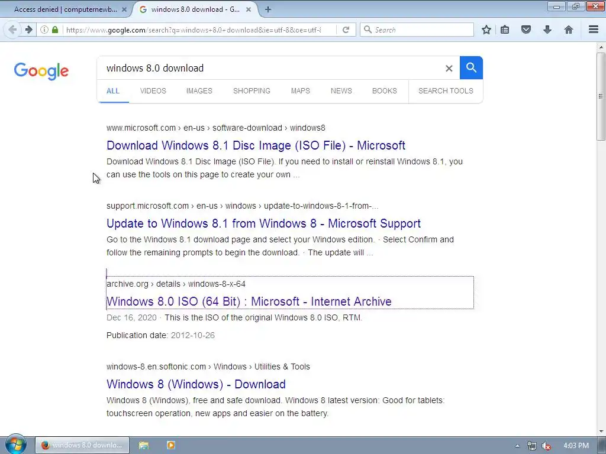
Task: Clear the Google search query
Action: pos(449,69)
